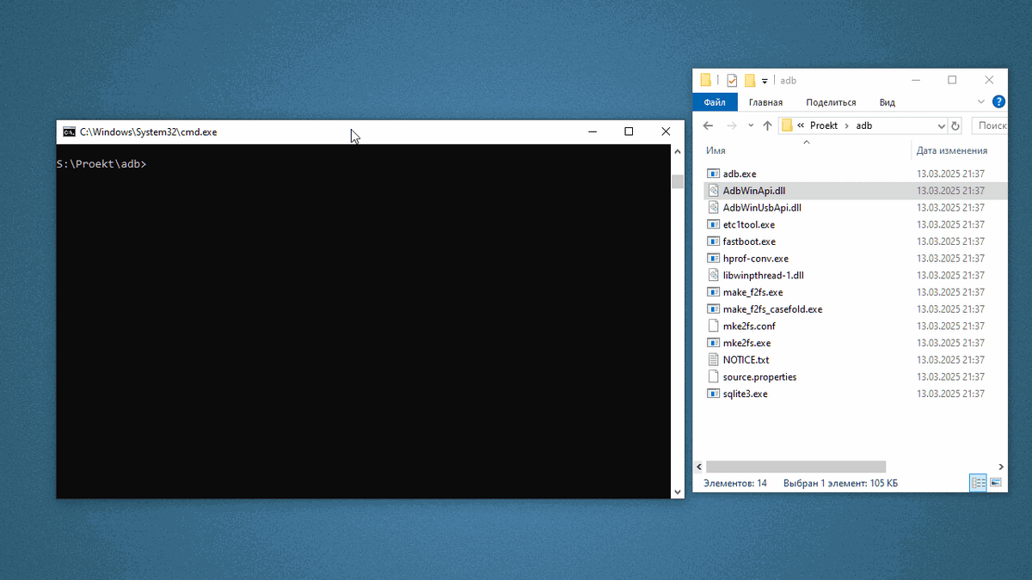Select the file name adb.exe
This screenshot has width=1032, height=580.
(x=740, y=174)
